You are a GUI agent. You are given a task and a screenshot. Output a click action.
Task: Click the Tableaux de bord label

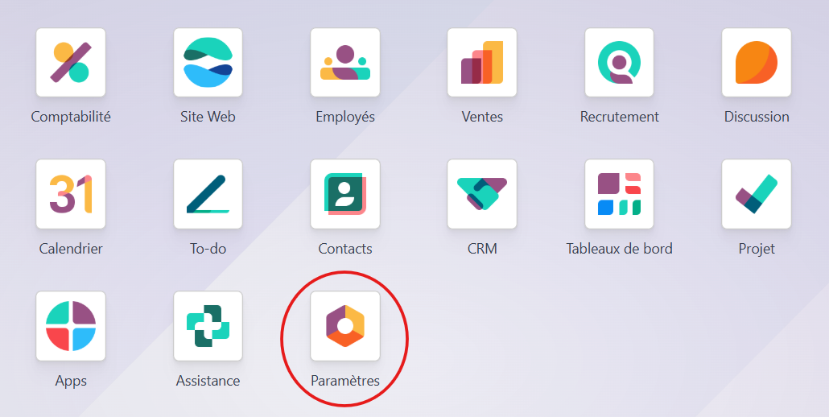coord(619,249)
